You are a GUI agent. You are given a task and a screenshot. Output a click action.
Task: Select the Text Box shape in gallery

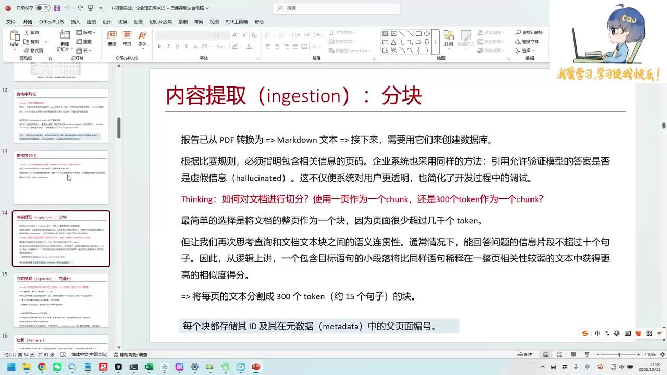coord(385,33)
